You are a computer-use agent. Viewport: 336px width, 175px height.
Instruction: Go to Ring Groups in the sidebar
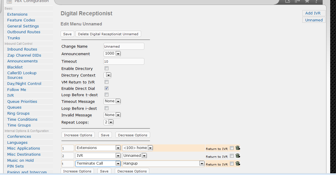pos(18,113)
